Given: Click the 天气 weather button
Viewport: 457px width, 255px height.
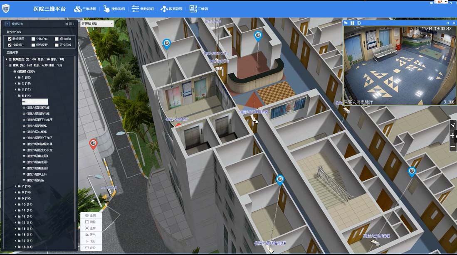Looking at the screenshot, I should coord(91,235).
